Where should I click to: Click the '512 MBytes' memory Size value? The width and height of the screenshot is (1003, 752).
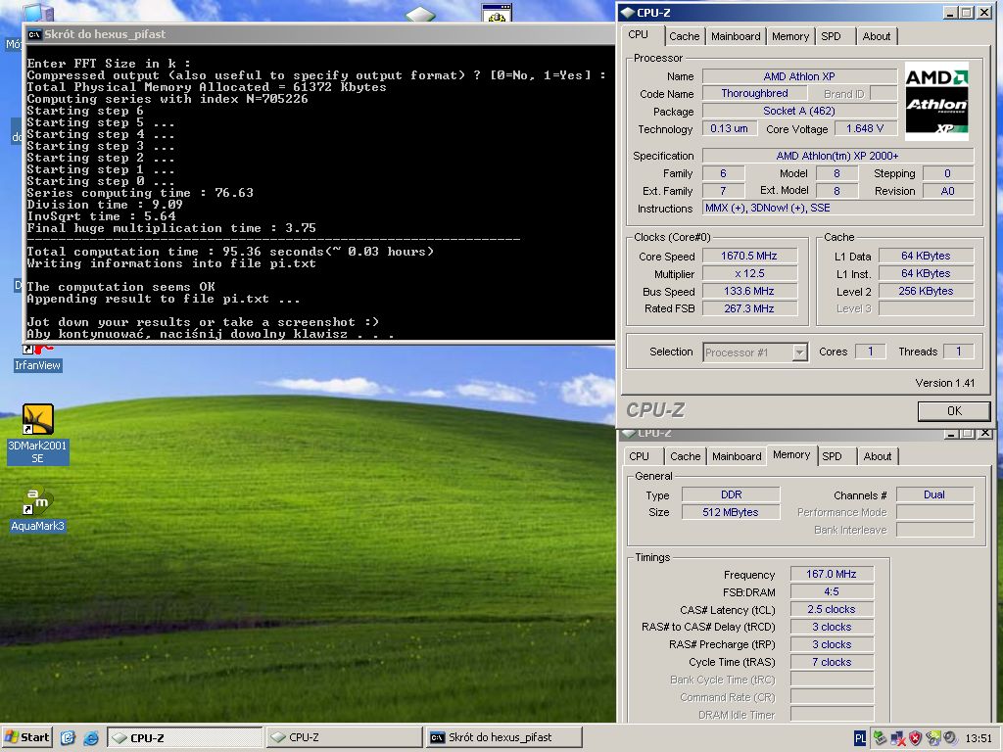click(731, 512)
